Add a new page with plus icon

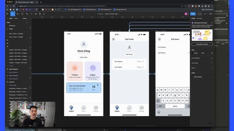click(27, 23)
